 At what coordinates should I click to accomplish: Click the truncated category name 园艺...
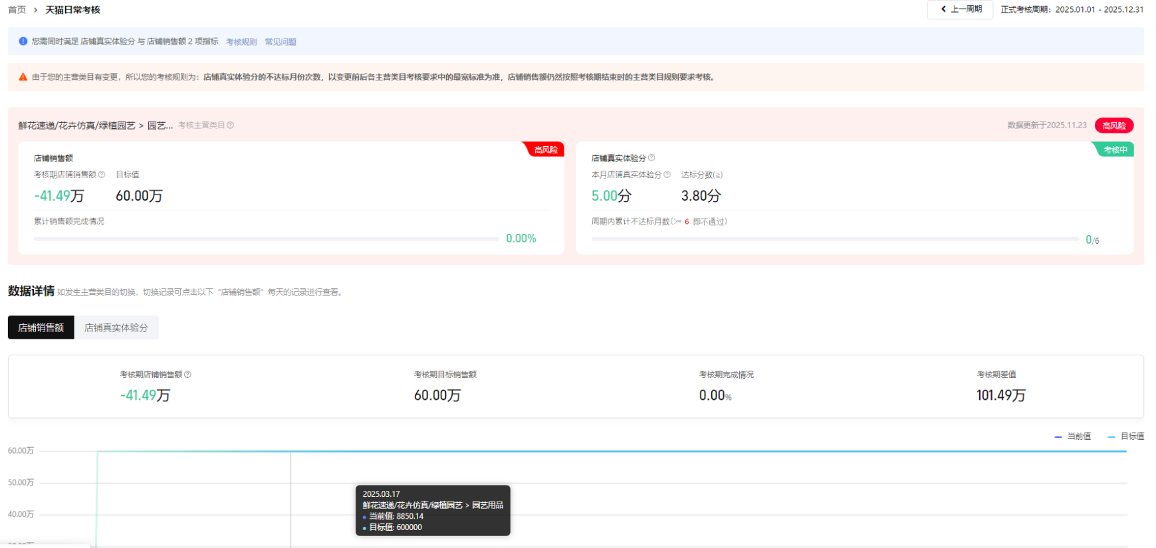click(160, 126)
